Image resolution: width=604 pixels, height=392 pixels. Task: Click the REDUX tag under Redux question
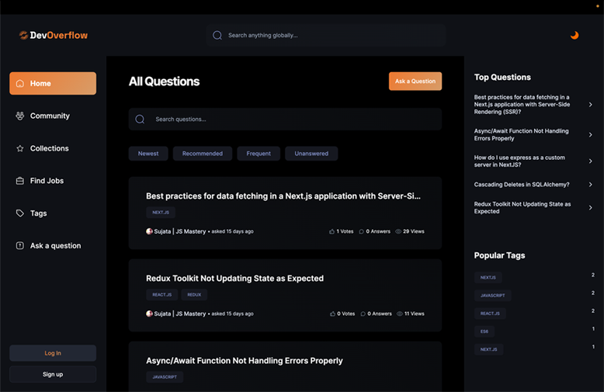click(194, 294)
